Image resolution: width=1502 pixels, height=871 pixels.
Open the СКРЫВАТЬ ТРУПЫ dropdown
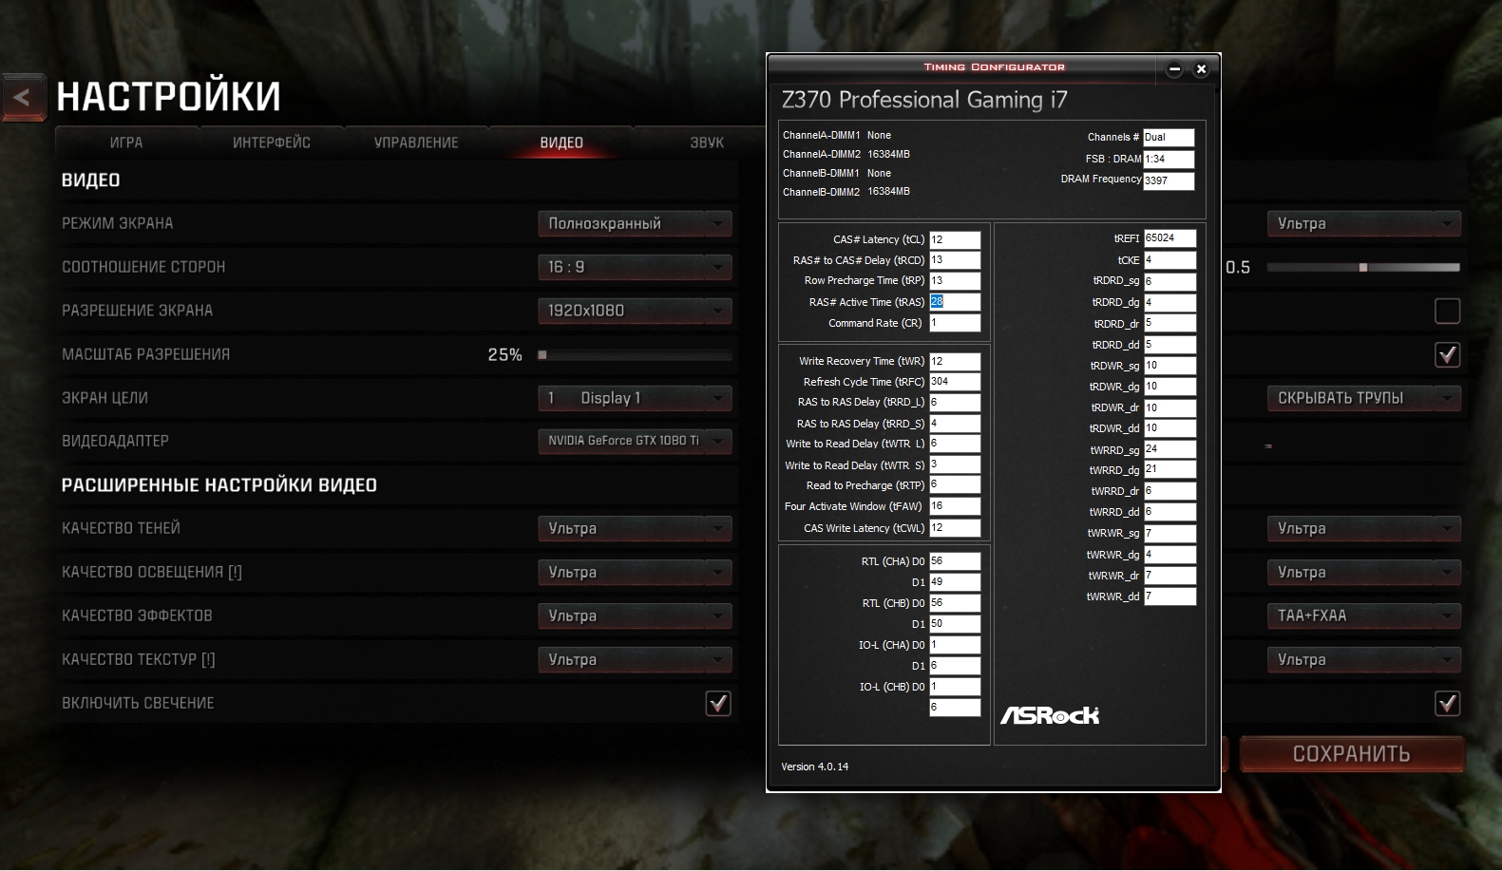coord(1364,398)
